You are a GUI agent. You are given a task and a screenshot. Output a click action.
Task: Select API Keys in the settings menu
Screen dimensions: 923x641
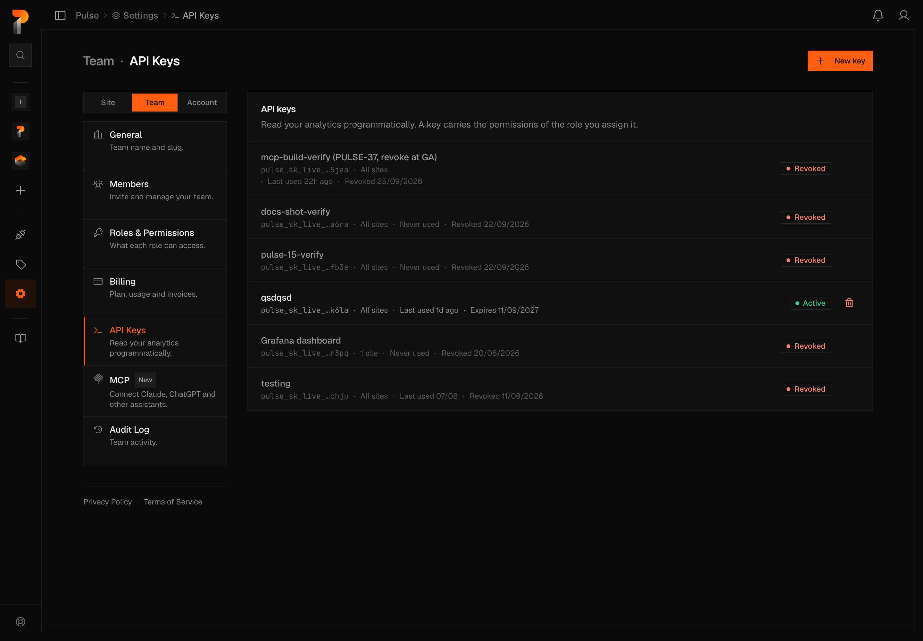point(155,341)
